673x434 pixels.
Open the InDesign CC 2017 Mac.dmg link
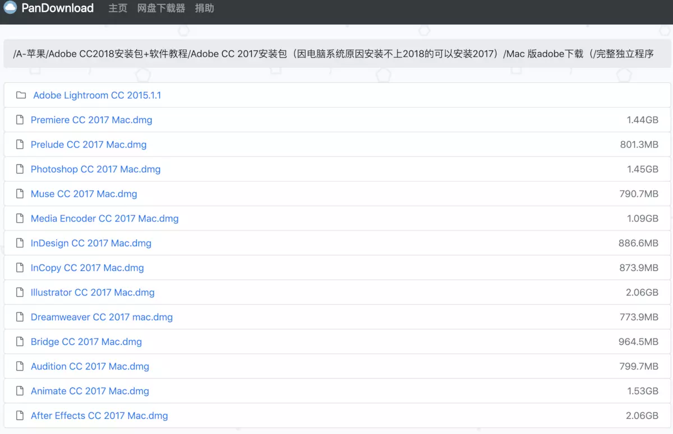click(x=91, y=243)
